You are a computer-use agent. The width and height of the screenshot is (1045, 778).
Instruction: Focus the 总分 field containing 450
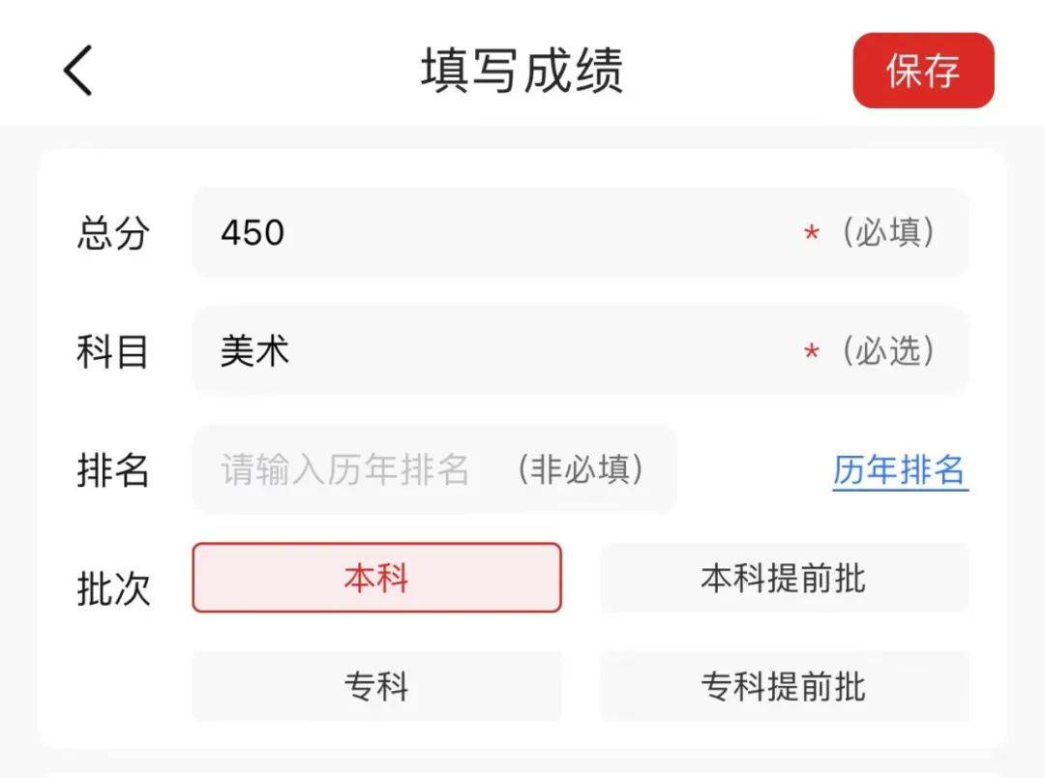(x=580, y=232)
